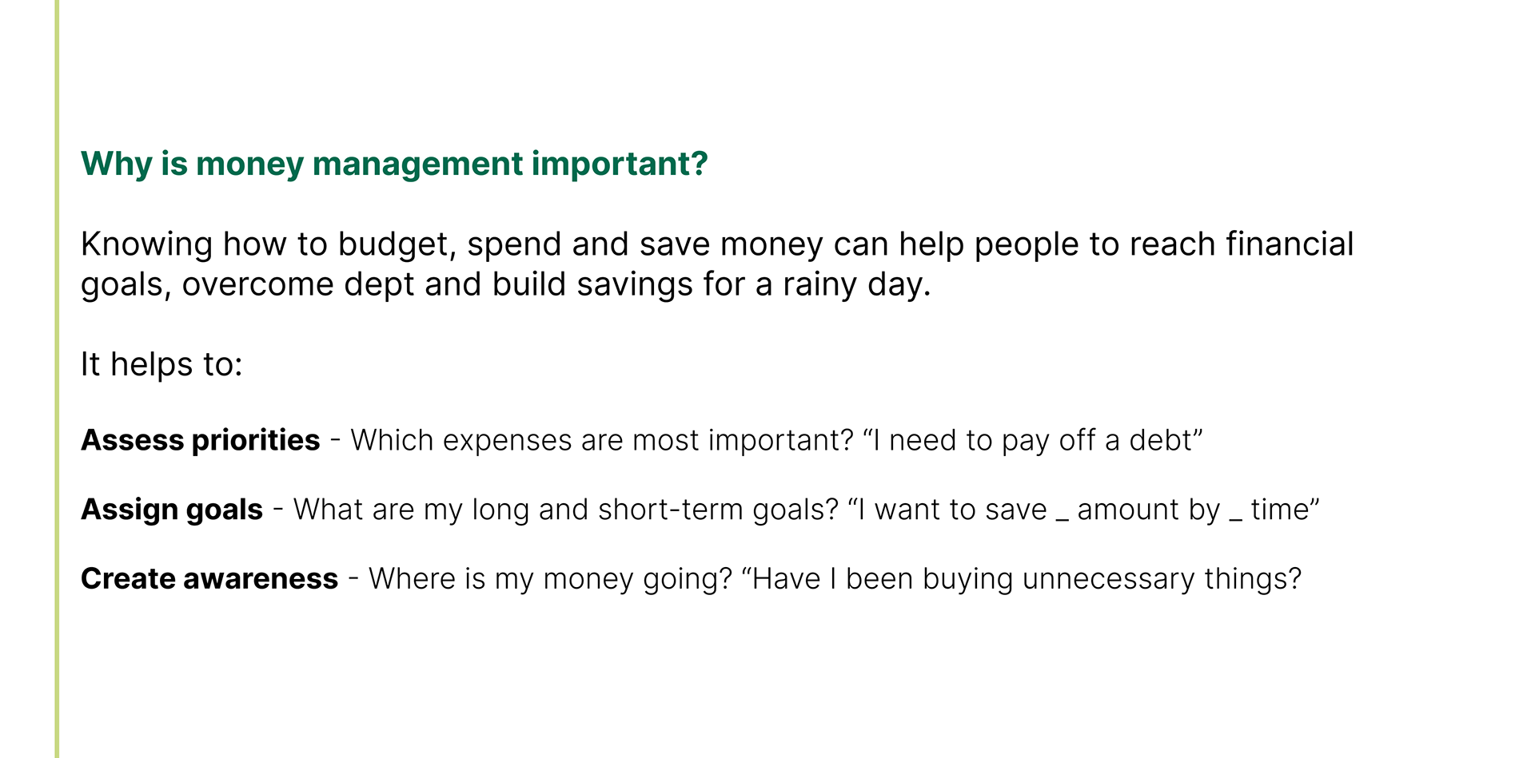The image size is (1535, 758).
Task: Click the misspelled word "dept"
Action: (x=379, y=285)
